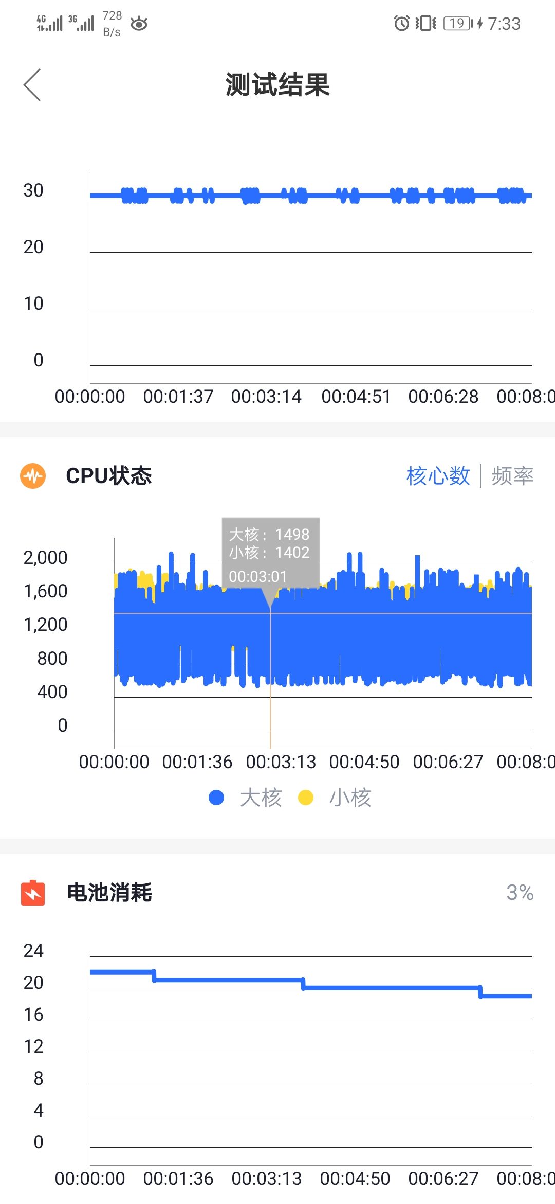Tap the blue 大核 legend dot

[216, 798]
